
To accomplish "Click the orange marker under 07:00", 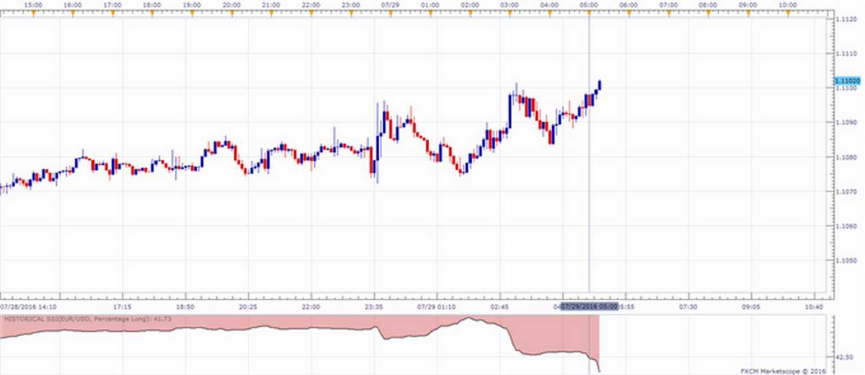I will [669, 14].
